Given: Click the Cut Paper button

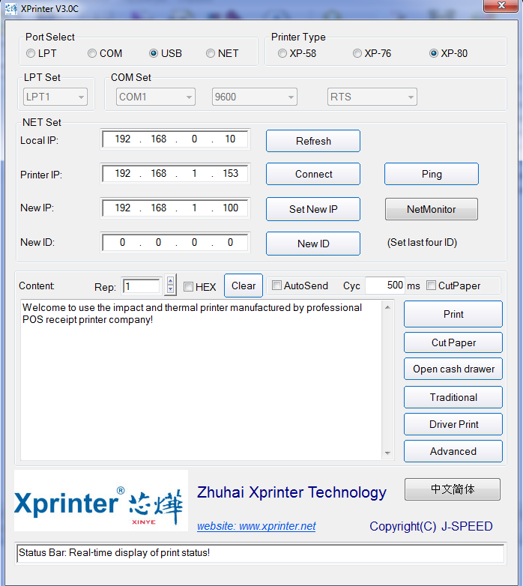Looking at the screenshot, I should [x=453, y=342].
